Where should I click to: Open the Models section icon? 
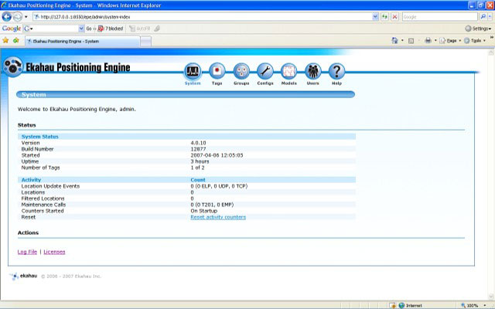coord(288,71)
